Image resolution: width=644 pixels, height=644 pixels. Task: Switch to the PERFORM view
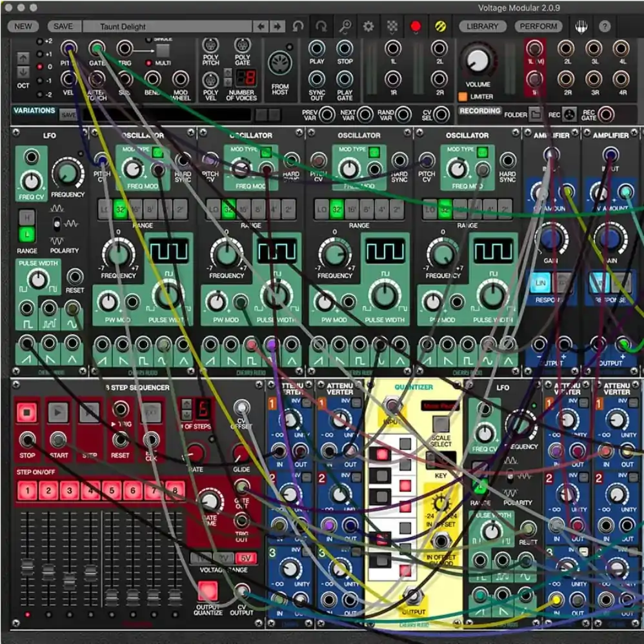[x=538, y=26]
